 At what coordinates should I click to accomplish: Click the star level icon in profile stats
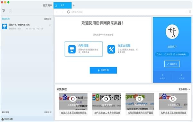point(158,54)
